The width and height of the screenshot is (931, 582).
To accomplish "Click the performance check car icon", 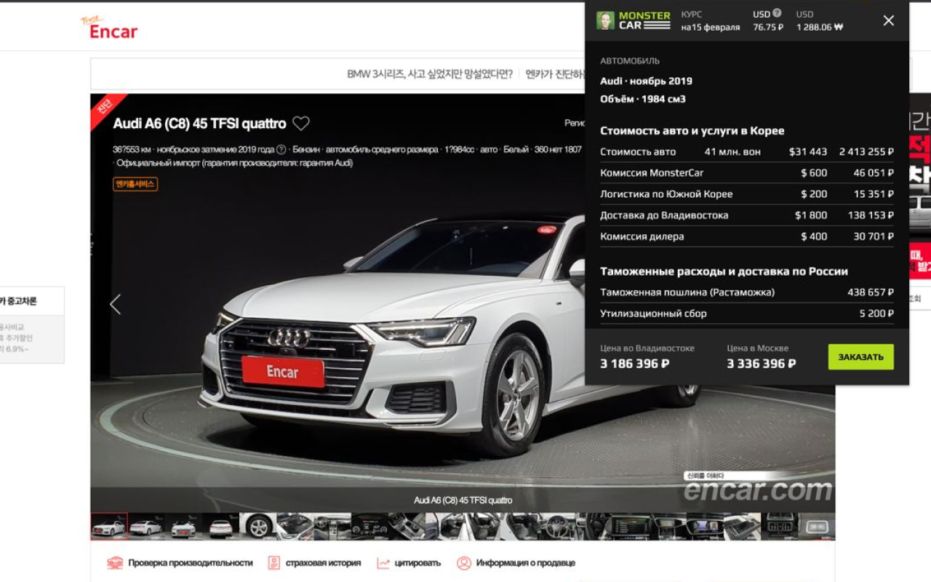I will (115, 562).
